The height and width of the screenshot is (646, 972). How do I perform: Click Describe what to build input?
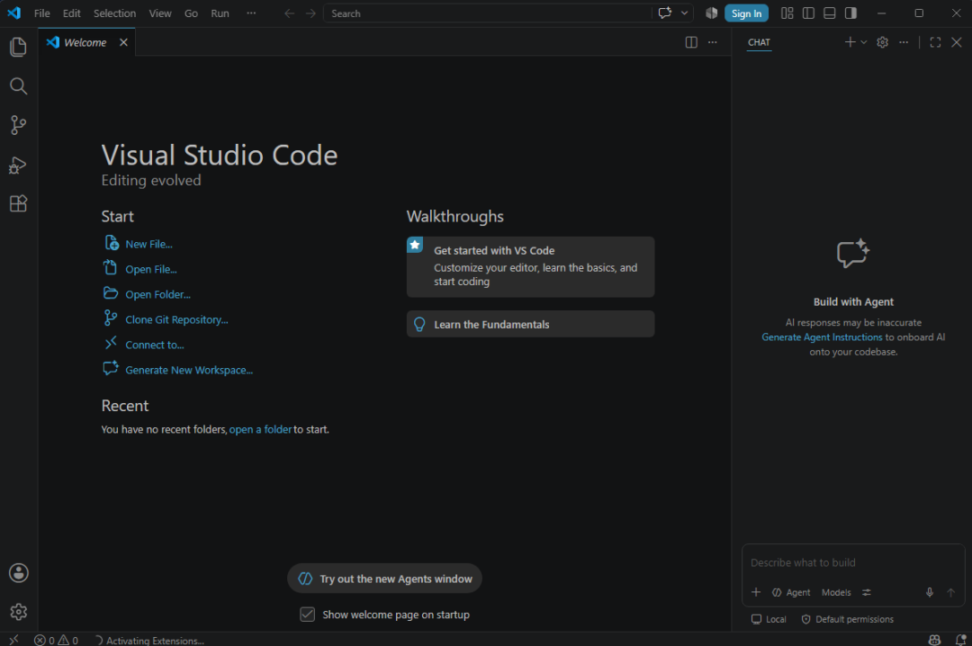853,562
